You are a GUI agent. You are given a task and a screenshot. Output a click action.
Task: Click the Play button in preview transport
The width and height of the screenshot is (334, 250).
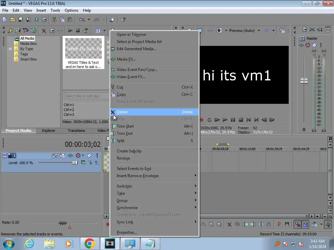coord(225,120)
